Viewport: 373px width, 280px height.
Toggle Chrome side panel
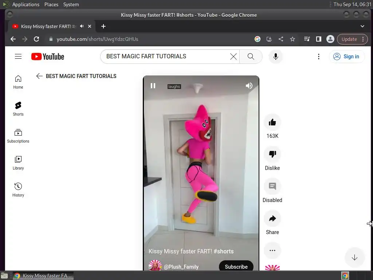point(318,39)
